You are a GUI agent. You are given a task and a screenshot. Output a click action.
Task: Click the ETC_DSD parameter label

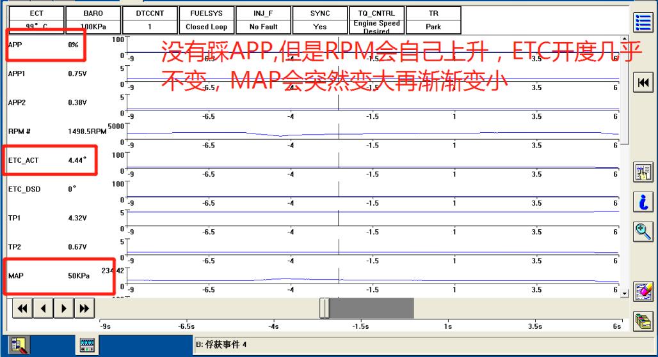(x=24, y=189)
